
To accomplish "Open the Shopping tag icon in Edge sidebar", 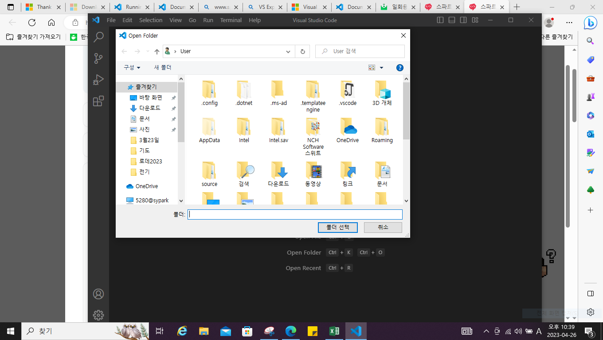I will pyautogui.click(x=590, y=60).
